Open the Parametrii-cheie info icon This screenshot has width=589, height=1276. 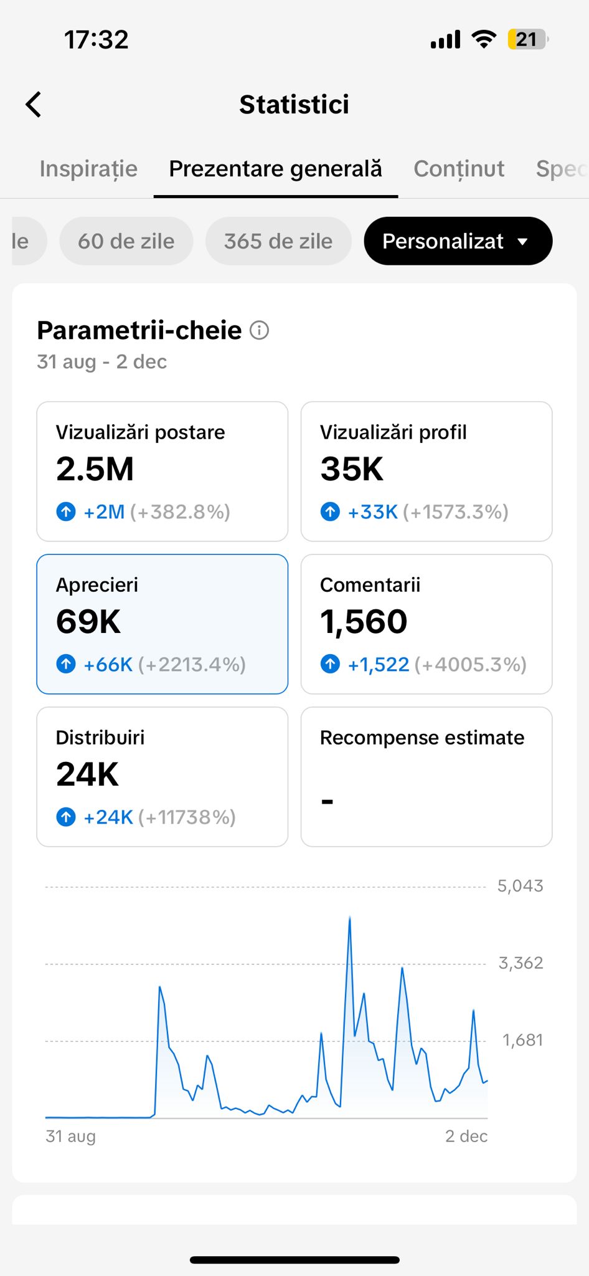(259, 330)
